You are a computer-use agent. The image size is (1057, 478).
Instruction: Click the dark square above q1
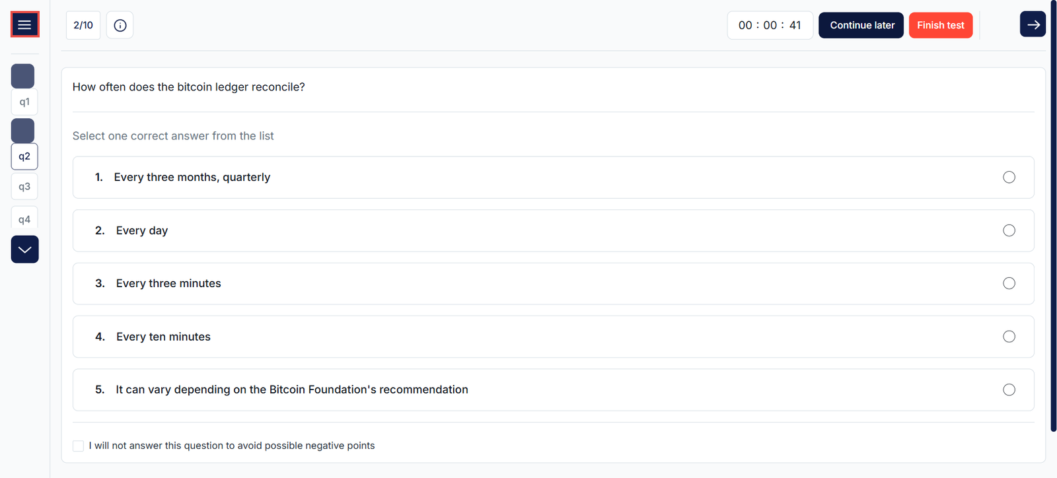click(x=22, y=76)
